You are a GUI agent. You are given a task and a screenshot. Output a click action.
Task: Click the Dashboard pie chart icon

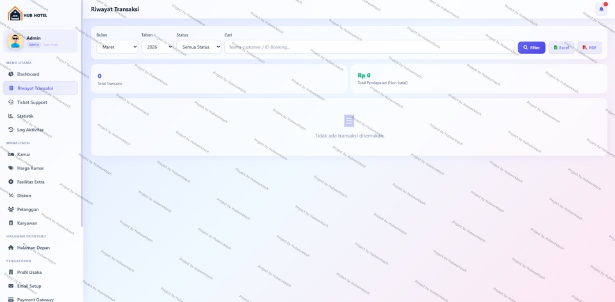(11, 74)
